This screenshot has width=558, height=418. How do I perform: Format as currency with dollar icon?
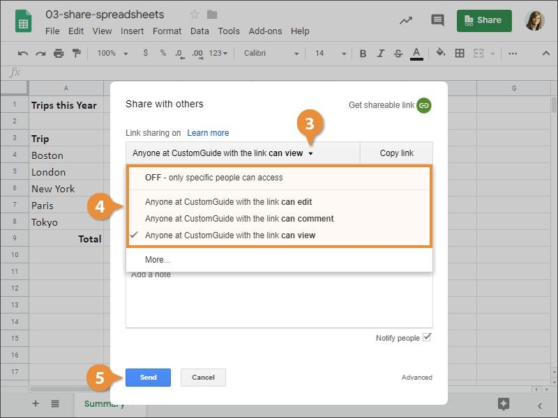pyautogui.click(x=145, y=53)
